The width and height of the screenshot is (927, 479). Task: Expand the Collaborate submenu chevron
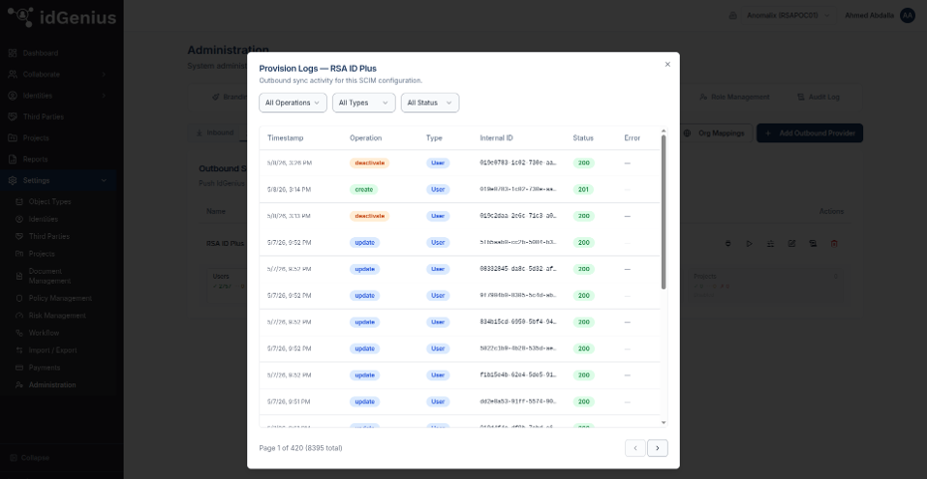104,75
